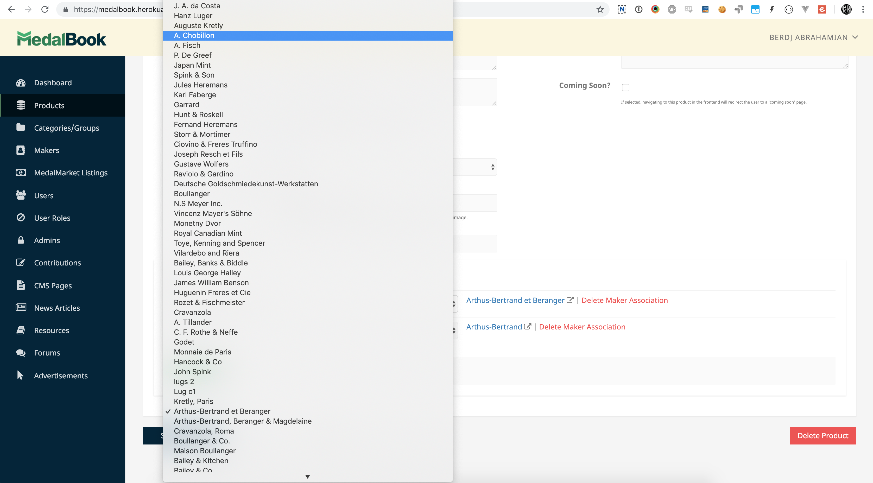The height and width of the screenshot is (483, 873).
Task: Click the Advertisements cursor icon
Action: pyautogui.click(x=20, y=375)
